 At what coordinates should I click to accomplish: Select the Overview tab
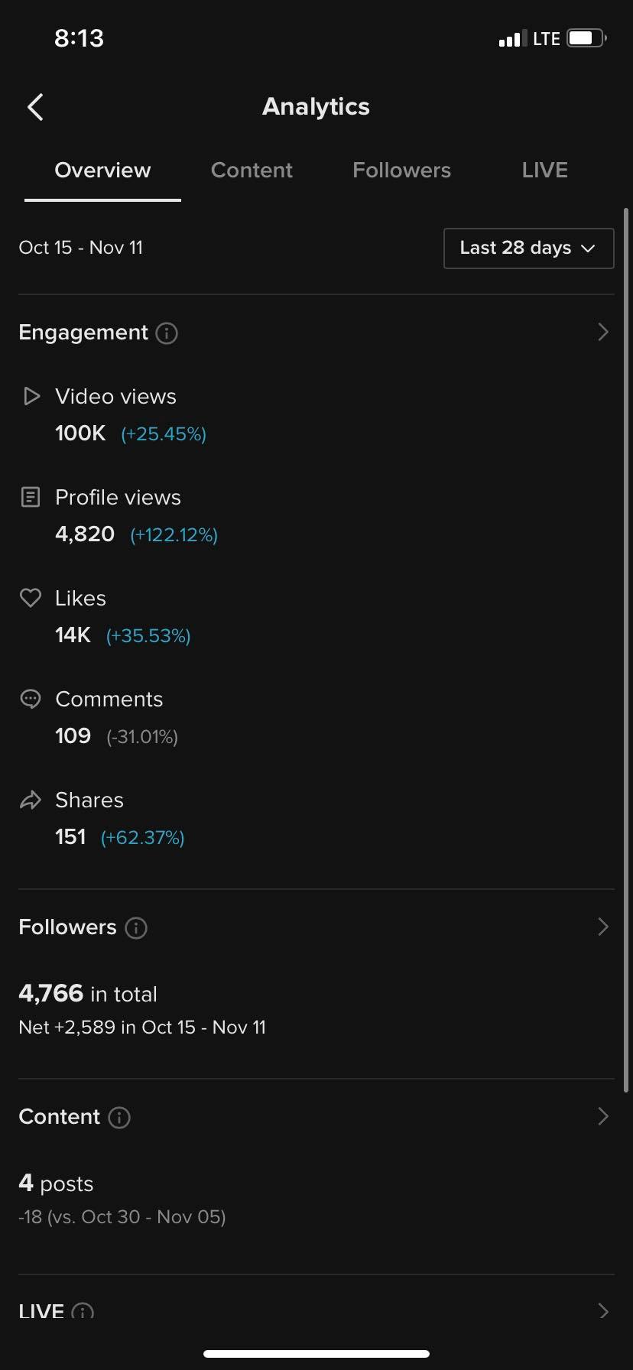click(102, 170)
